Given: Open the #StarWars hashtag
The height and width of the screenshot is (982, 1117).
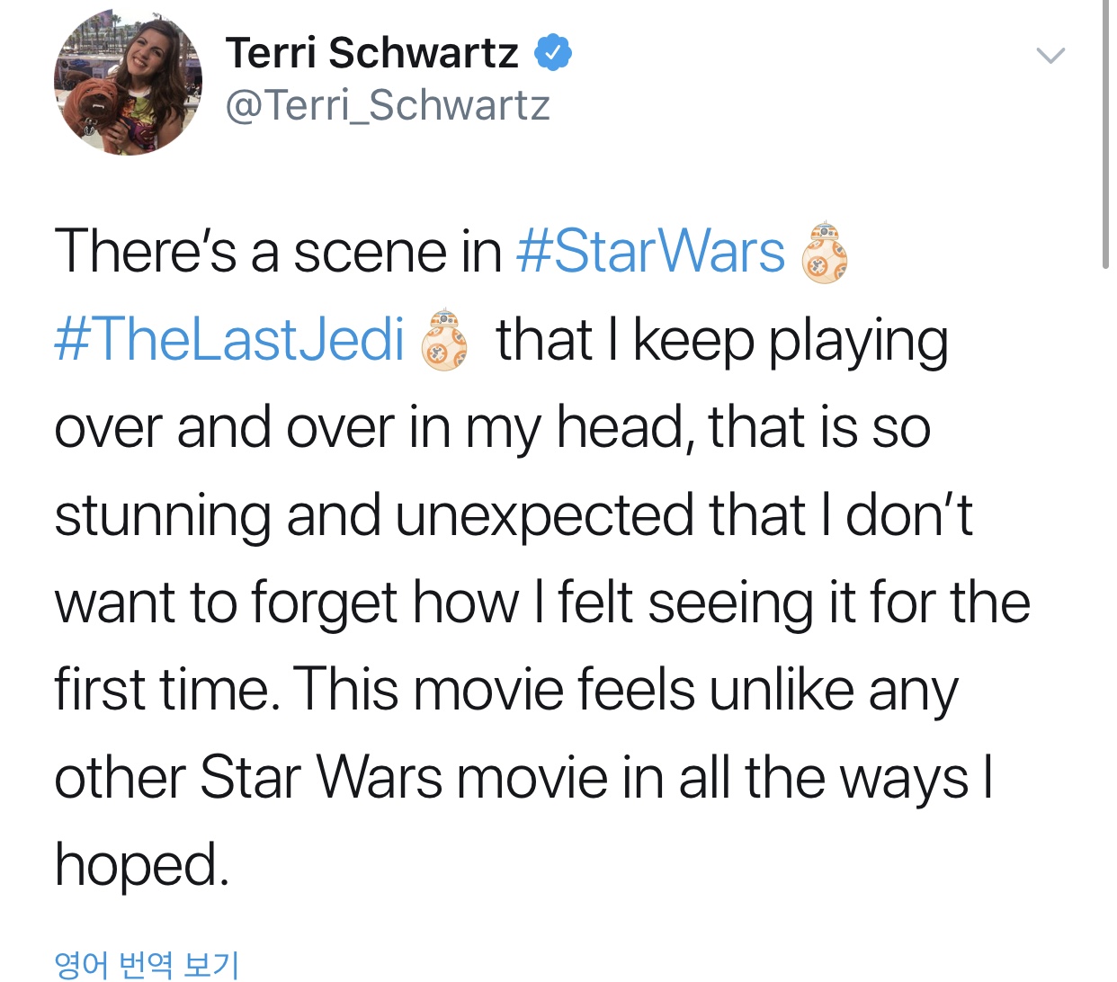Looking at the screenshot, I should [650, 251].
